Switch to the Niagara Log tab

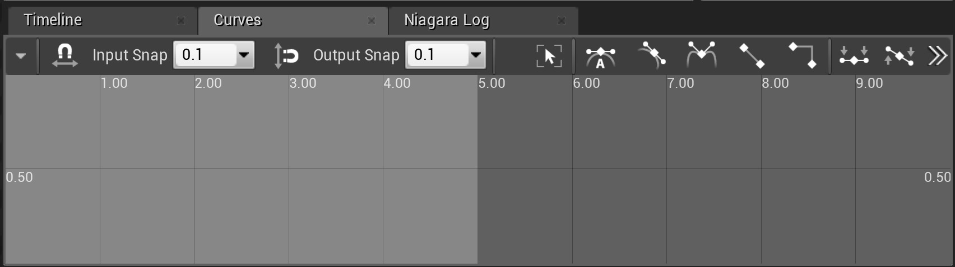point(447,20)
